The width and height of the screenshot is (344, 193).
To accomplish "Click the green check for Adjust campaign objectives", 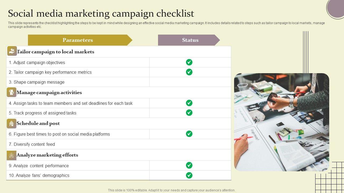I will pyautogui.click(x=189, y=62).
